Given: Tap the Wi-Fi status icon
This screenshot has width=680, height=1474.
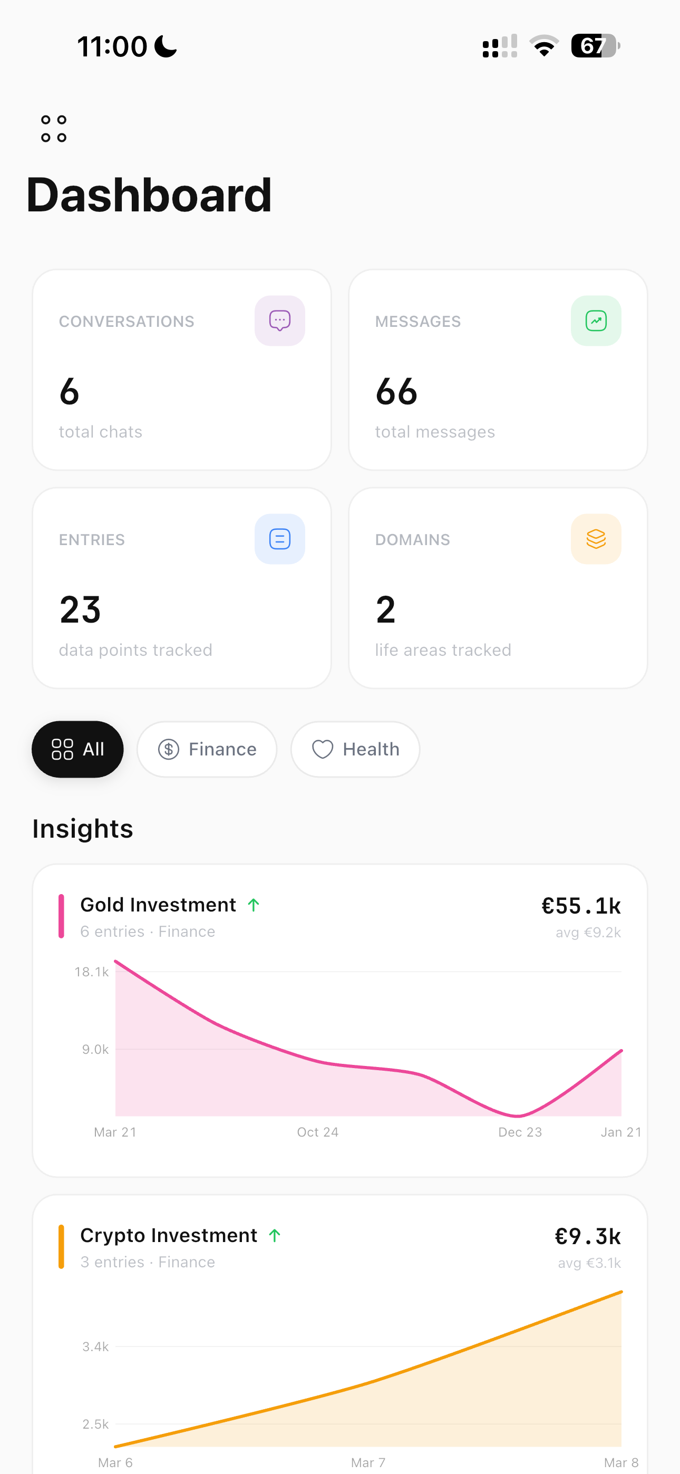Looking at the screenshot, I should [x=544, y=46].
